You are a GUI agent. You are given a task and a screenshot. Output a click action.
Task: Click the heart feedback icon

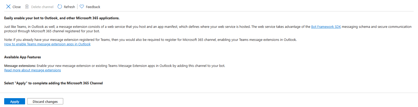pos(82,7)
